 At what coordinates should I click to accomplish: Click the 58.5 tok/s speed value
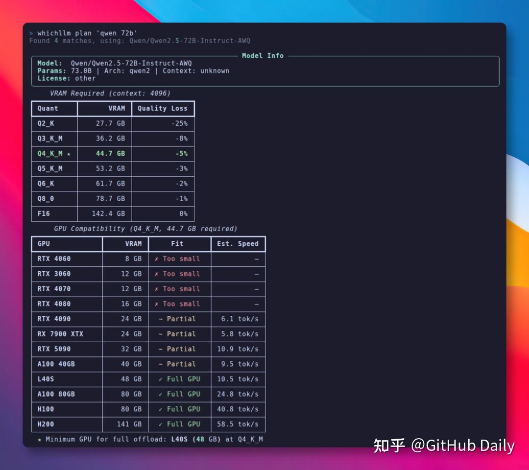tap(238, 424)
